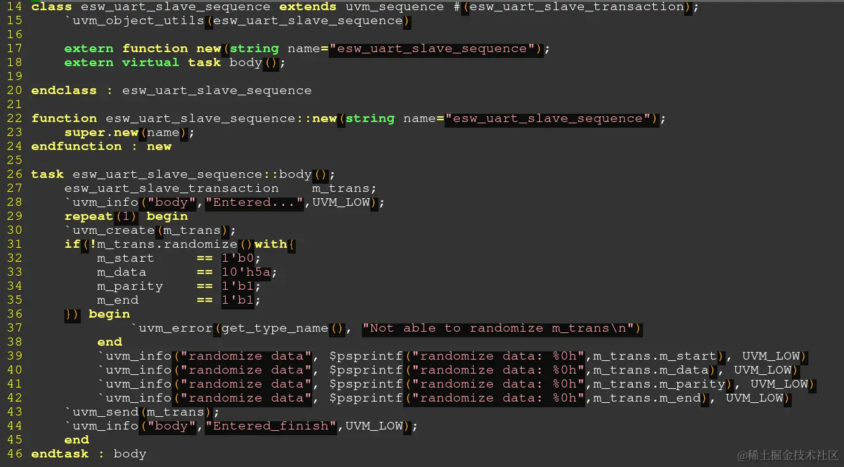Click line number 36 in the gutter
This screenshot has width=844, height=467.
[15, 314]
